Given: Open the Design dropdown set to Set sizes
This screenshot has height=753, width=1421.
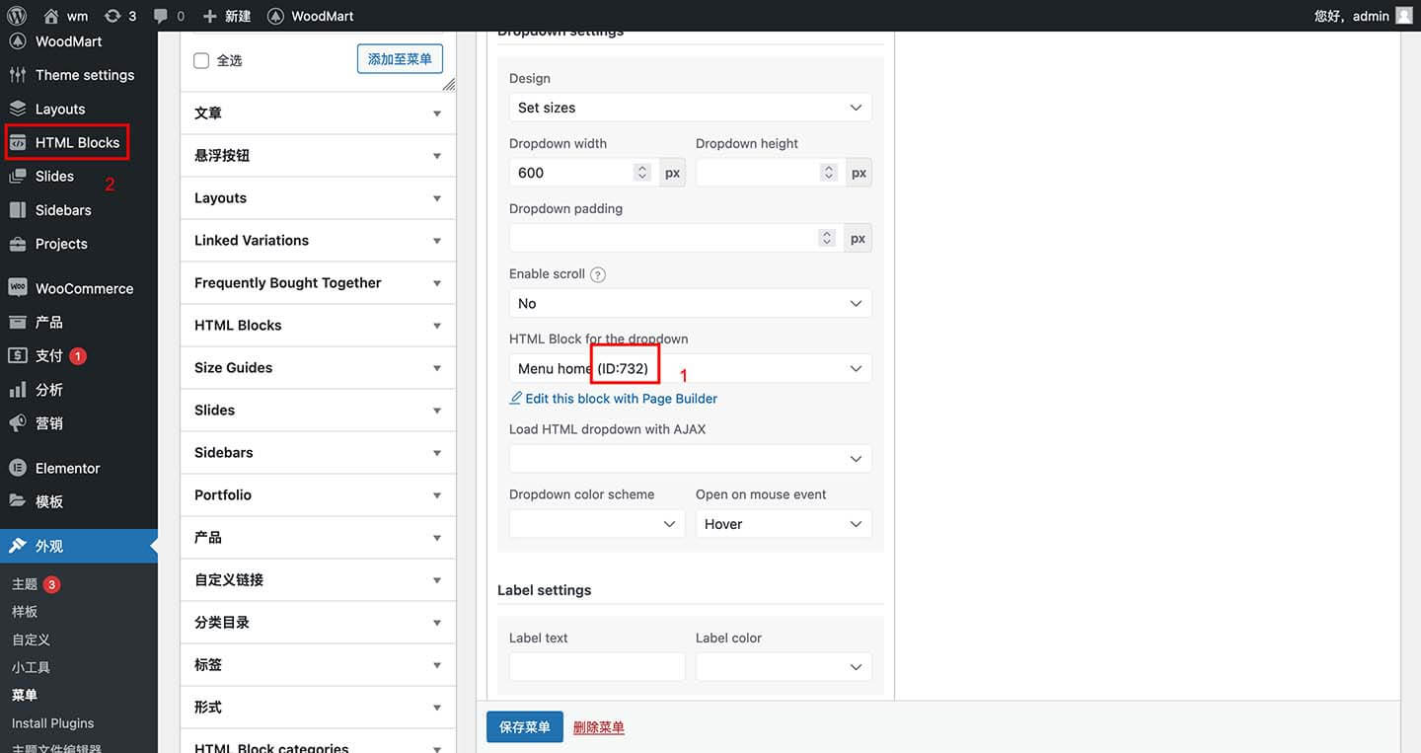Looking at the screenshot, I should point(691,108).
